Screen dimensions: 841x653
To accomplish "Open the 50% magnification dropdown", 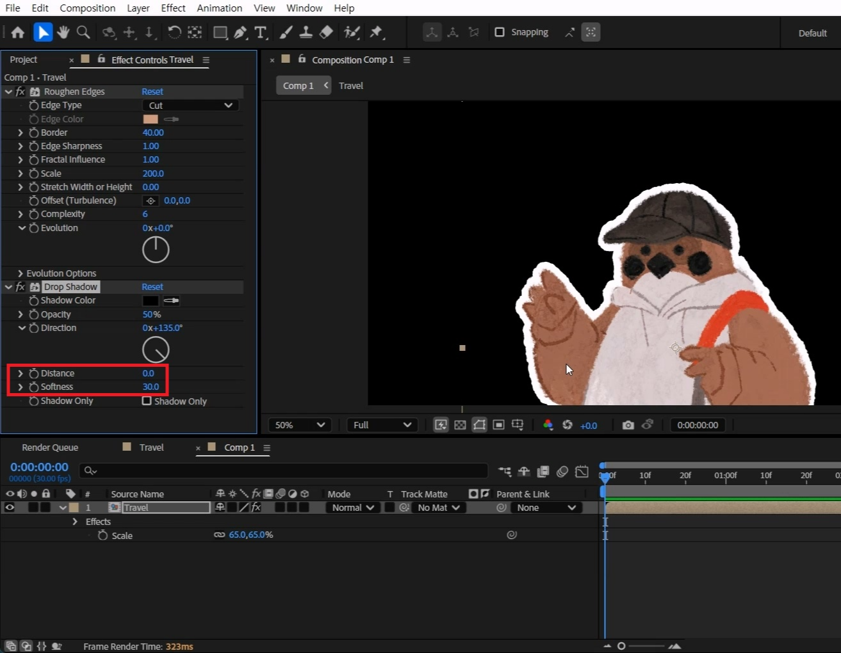I will 300,425.
